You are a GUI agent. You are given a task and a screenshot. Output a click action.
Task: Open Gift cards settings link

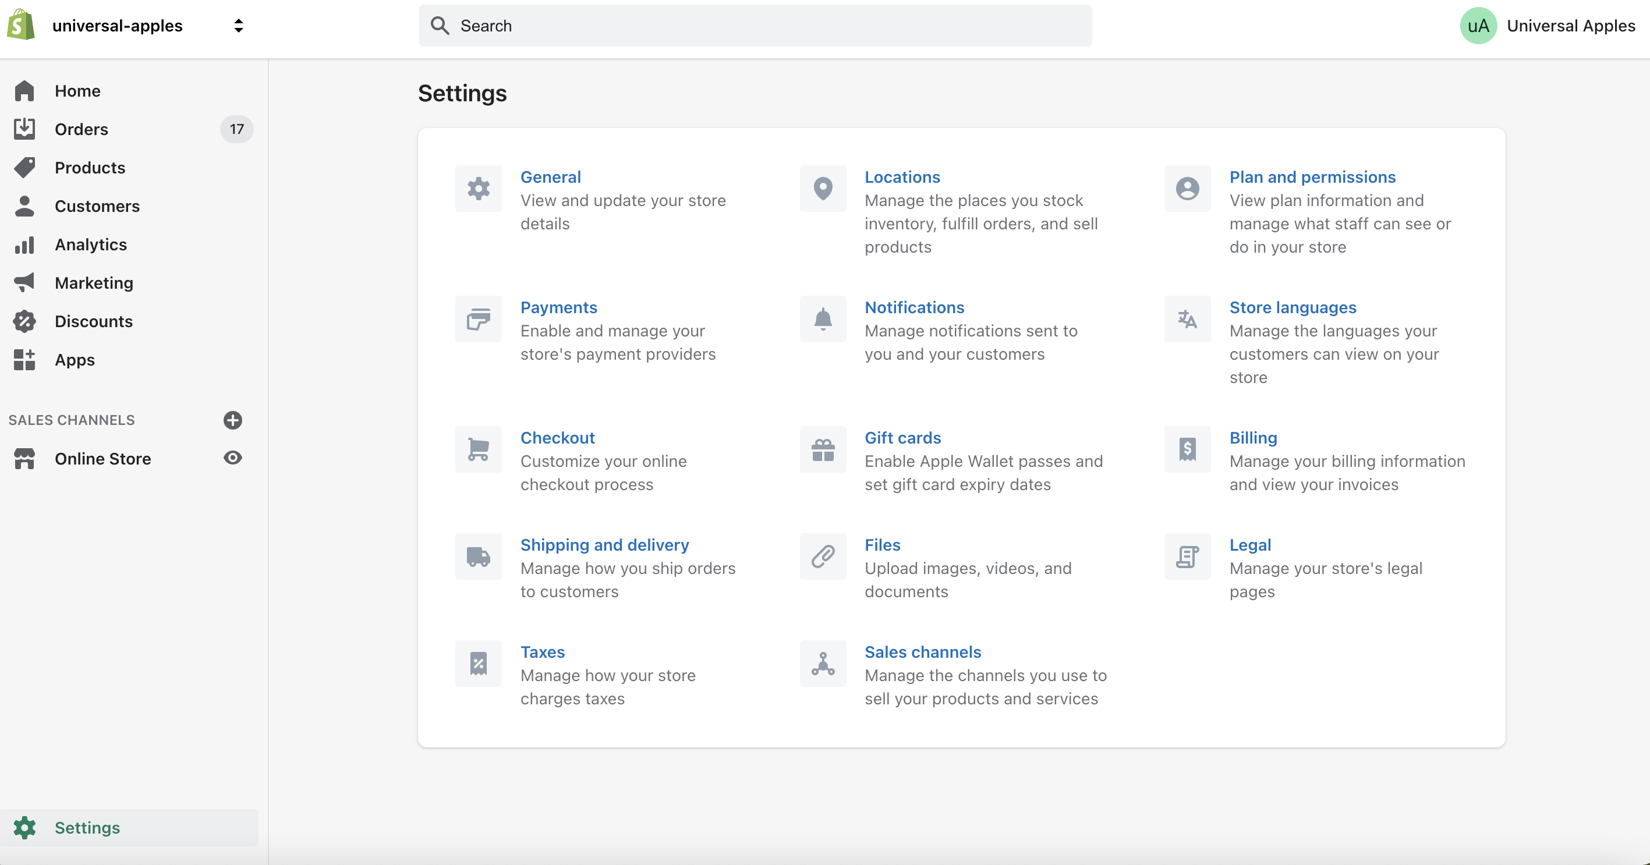[902, 438]
